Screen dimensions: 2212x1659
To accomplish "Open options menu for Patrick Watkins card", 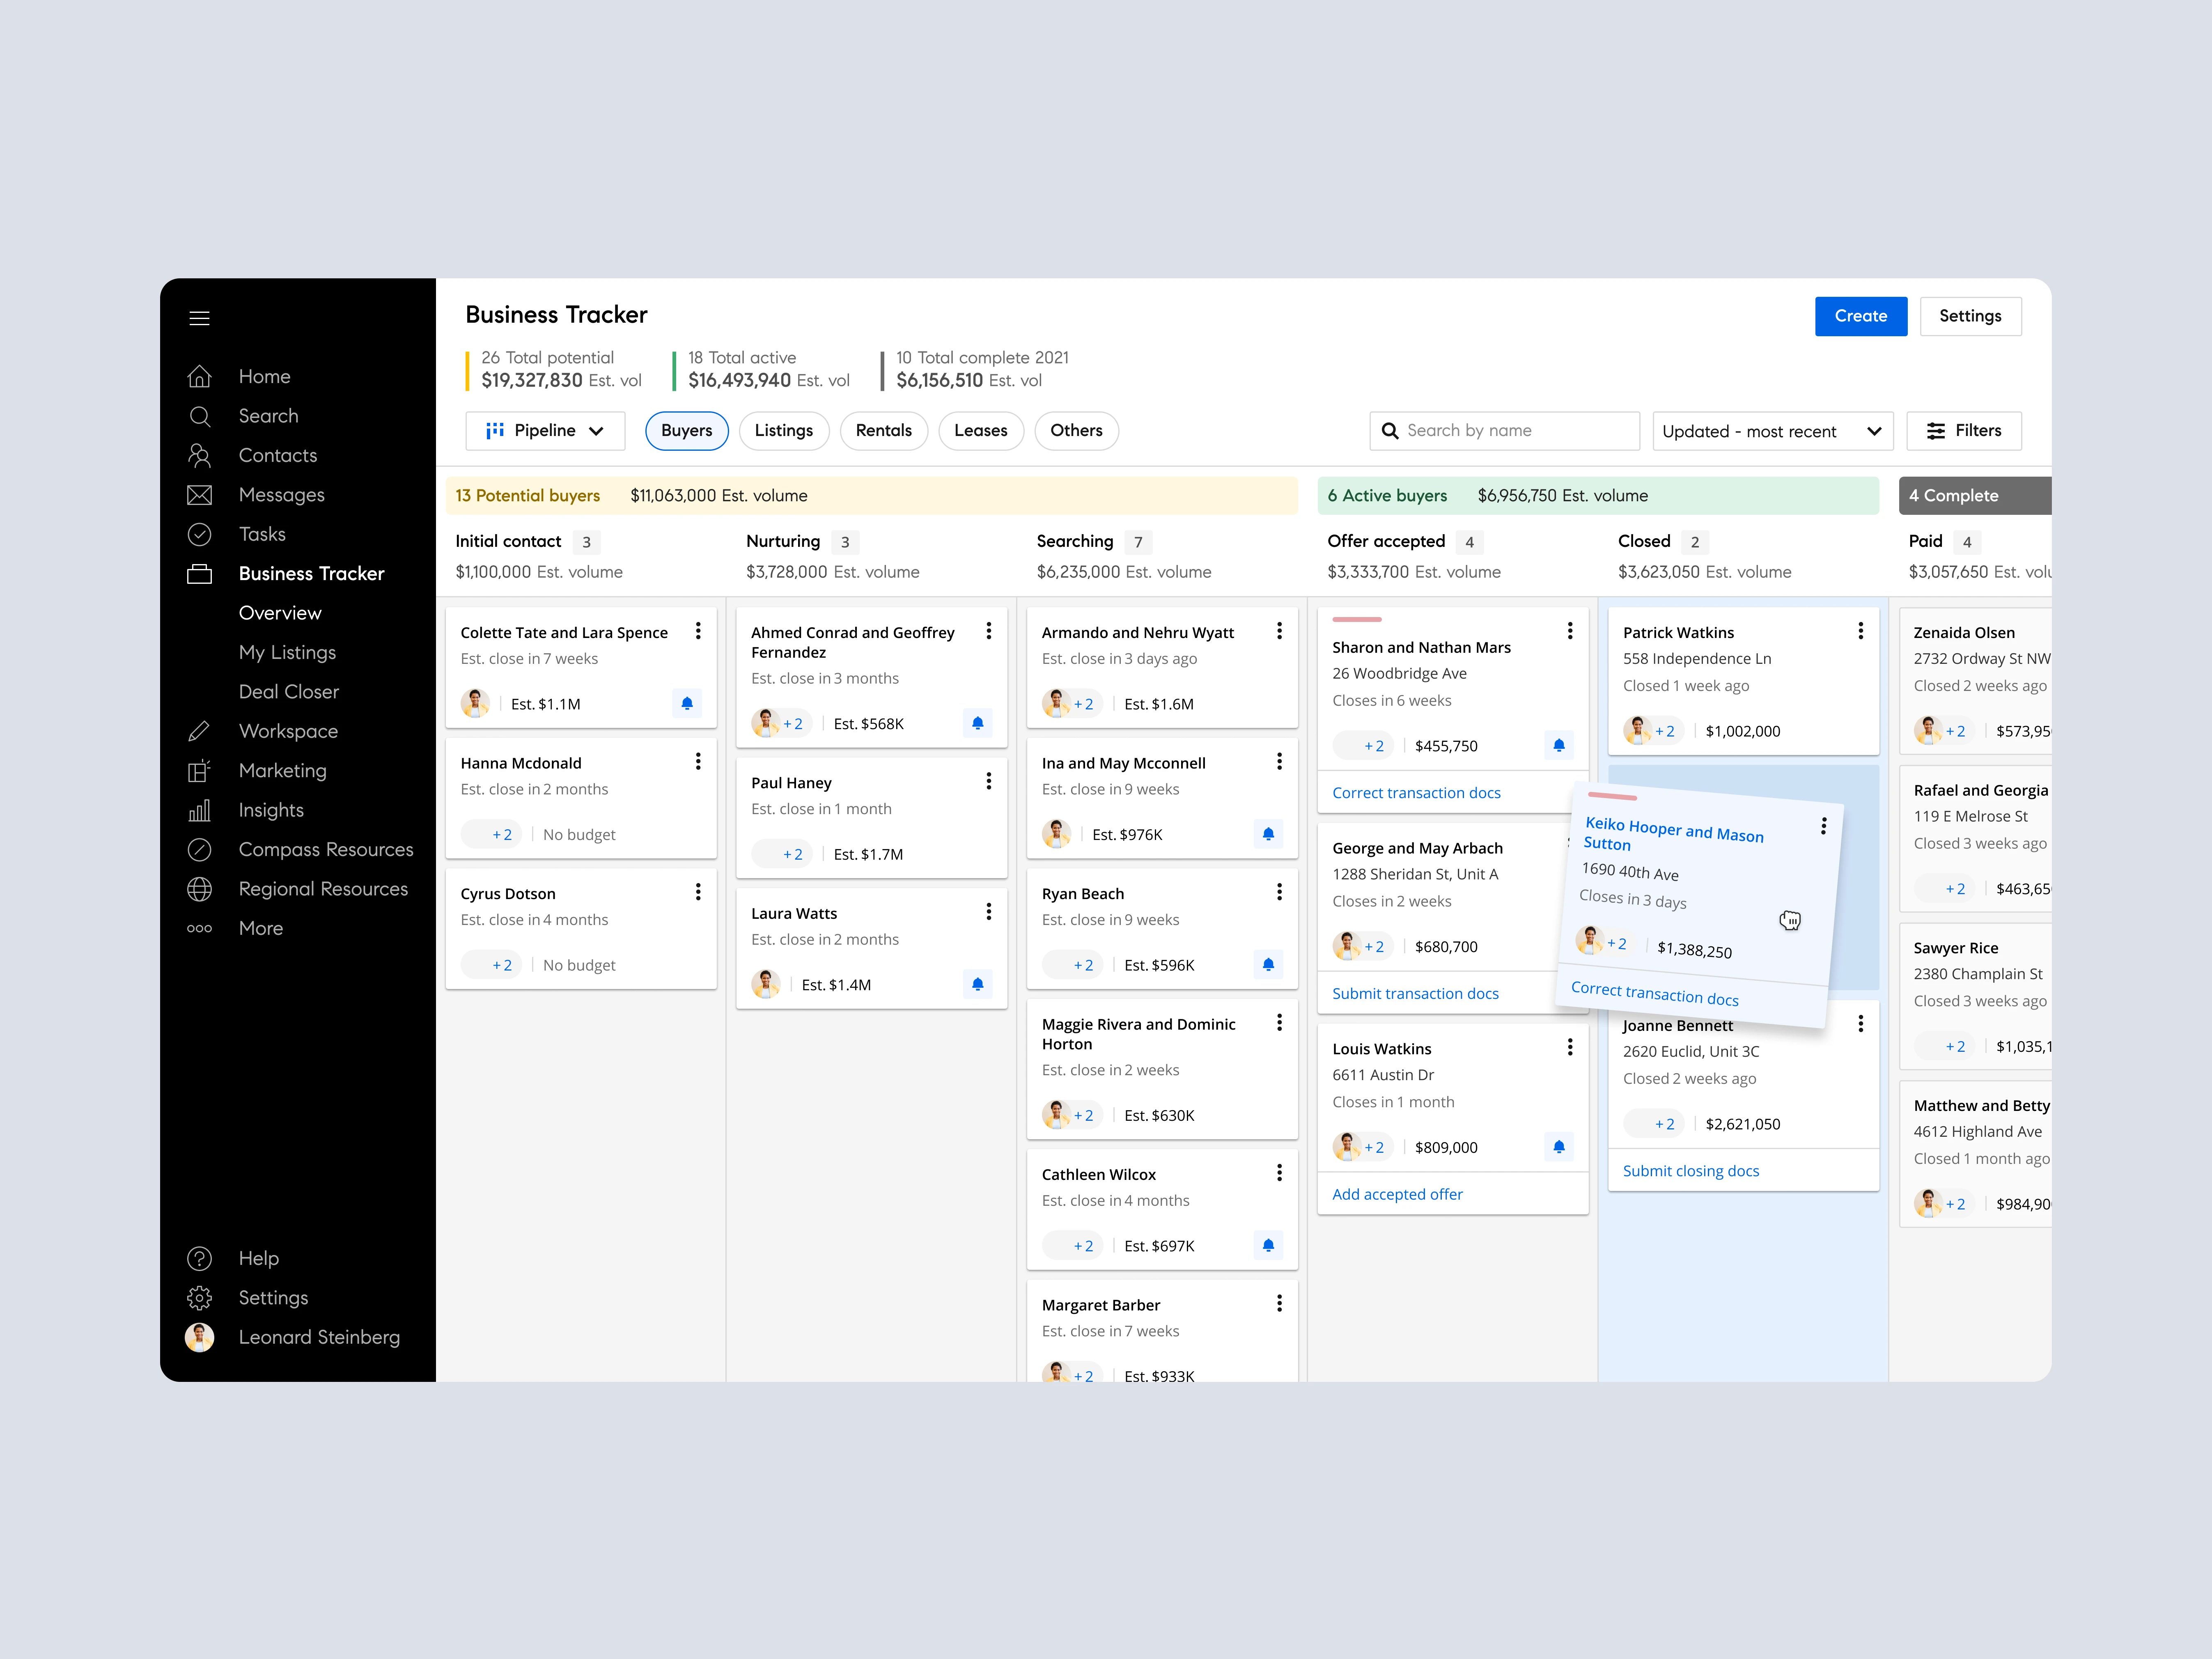I will tap(1860, 631).
